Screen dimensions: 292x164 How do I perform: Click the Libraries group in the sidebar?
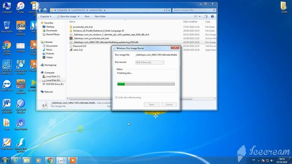click(x=48, y=42)
